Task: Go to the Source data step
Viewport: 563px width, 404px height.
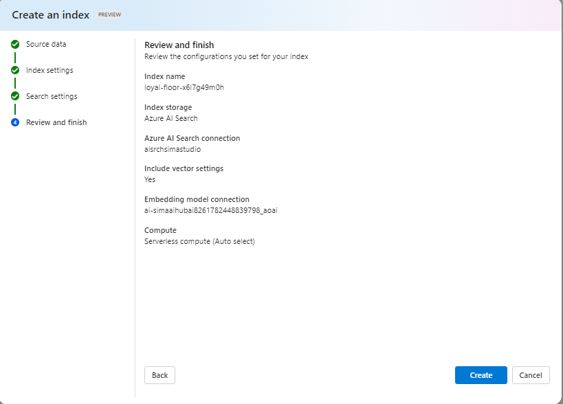Action: [46, 44]
